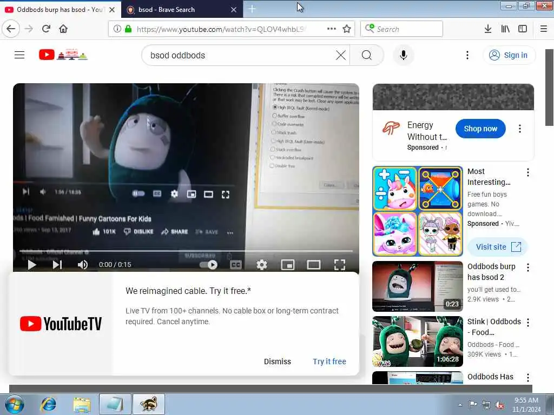Viewport: 554px width, 415px height.
Task: Open the 9:55 AM taskbar clock
Action: (x=526, y=404)
